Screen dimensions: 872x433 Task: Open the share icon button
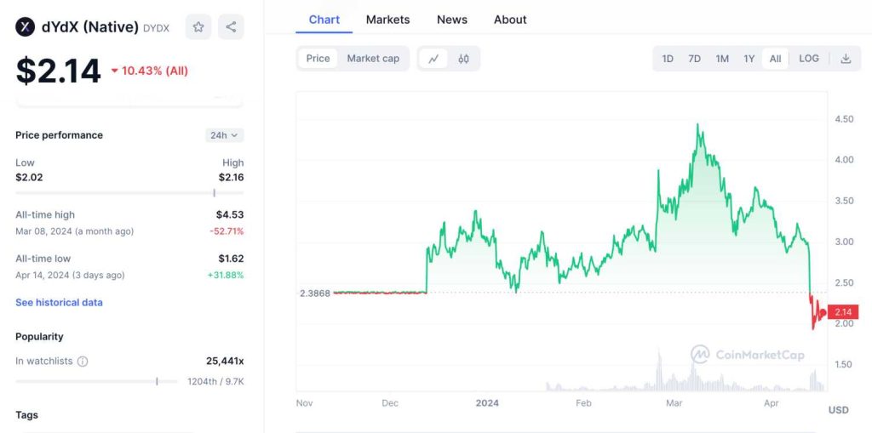pyautogui.click(x=231, y=26)
